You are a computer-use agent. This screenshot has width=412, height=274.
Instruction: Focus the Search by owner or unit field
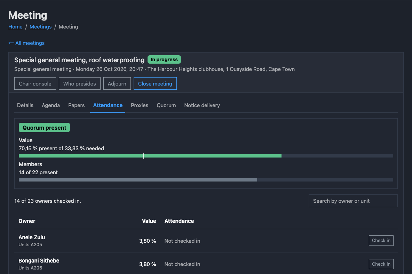click(353, 201)
